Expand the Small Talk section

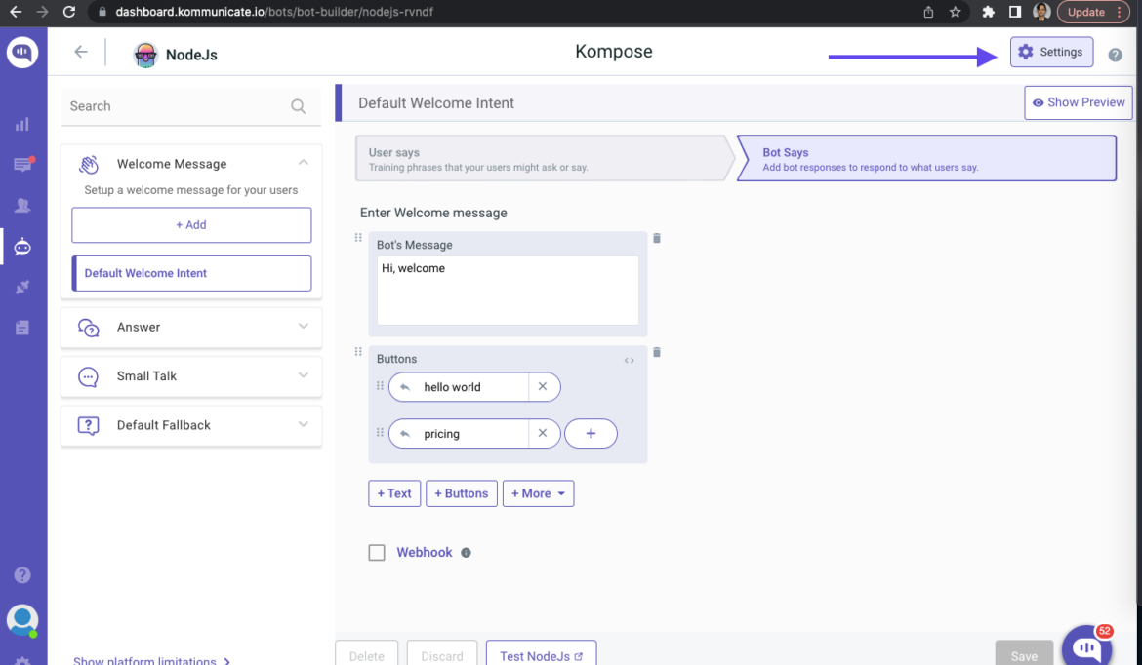(x=191, y=376)
